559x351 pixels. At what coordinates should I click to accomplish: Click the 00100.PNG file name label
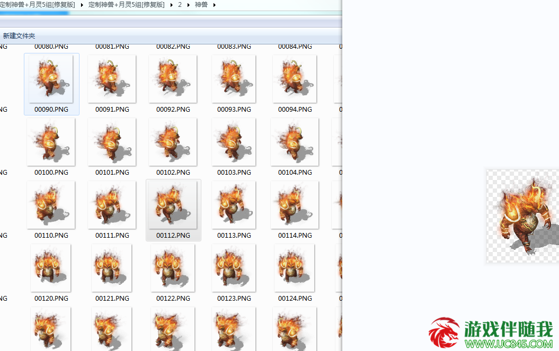point(51,173)
